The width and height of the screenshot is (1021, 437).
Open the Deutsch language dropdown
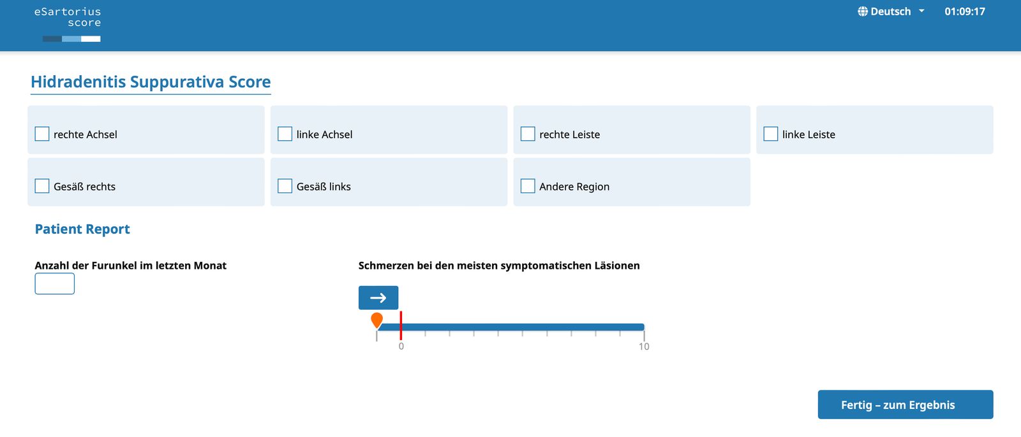pyautogui.click(x=891, y=11)
